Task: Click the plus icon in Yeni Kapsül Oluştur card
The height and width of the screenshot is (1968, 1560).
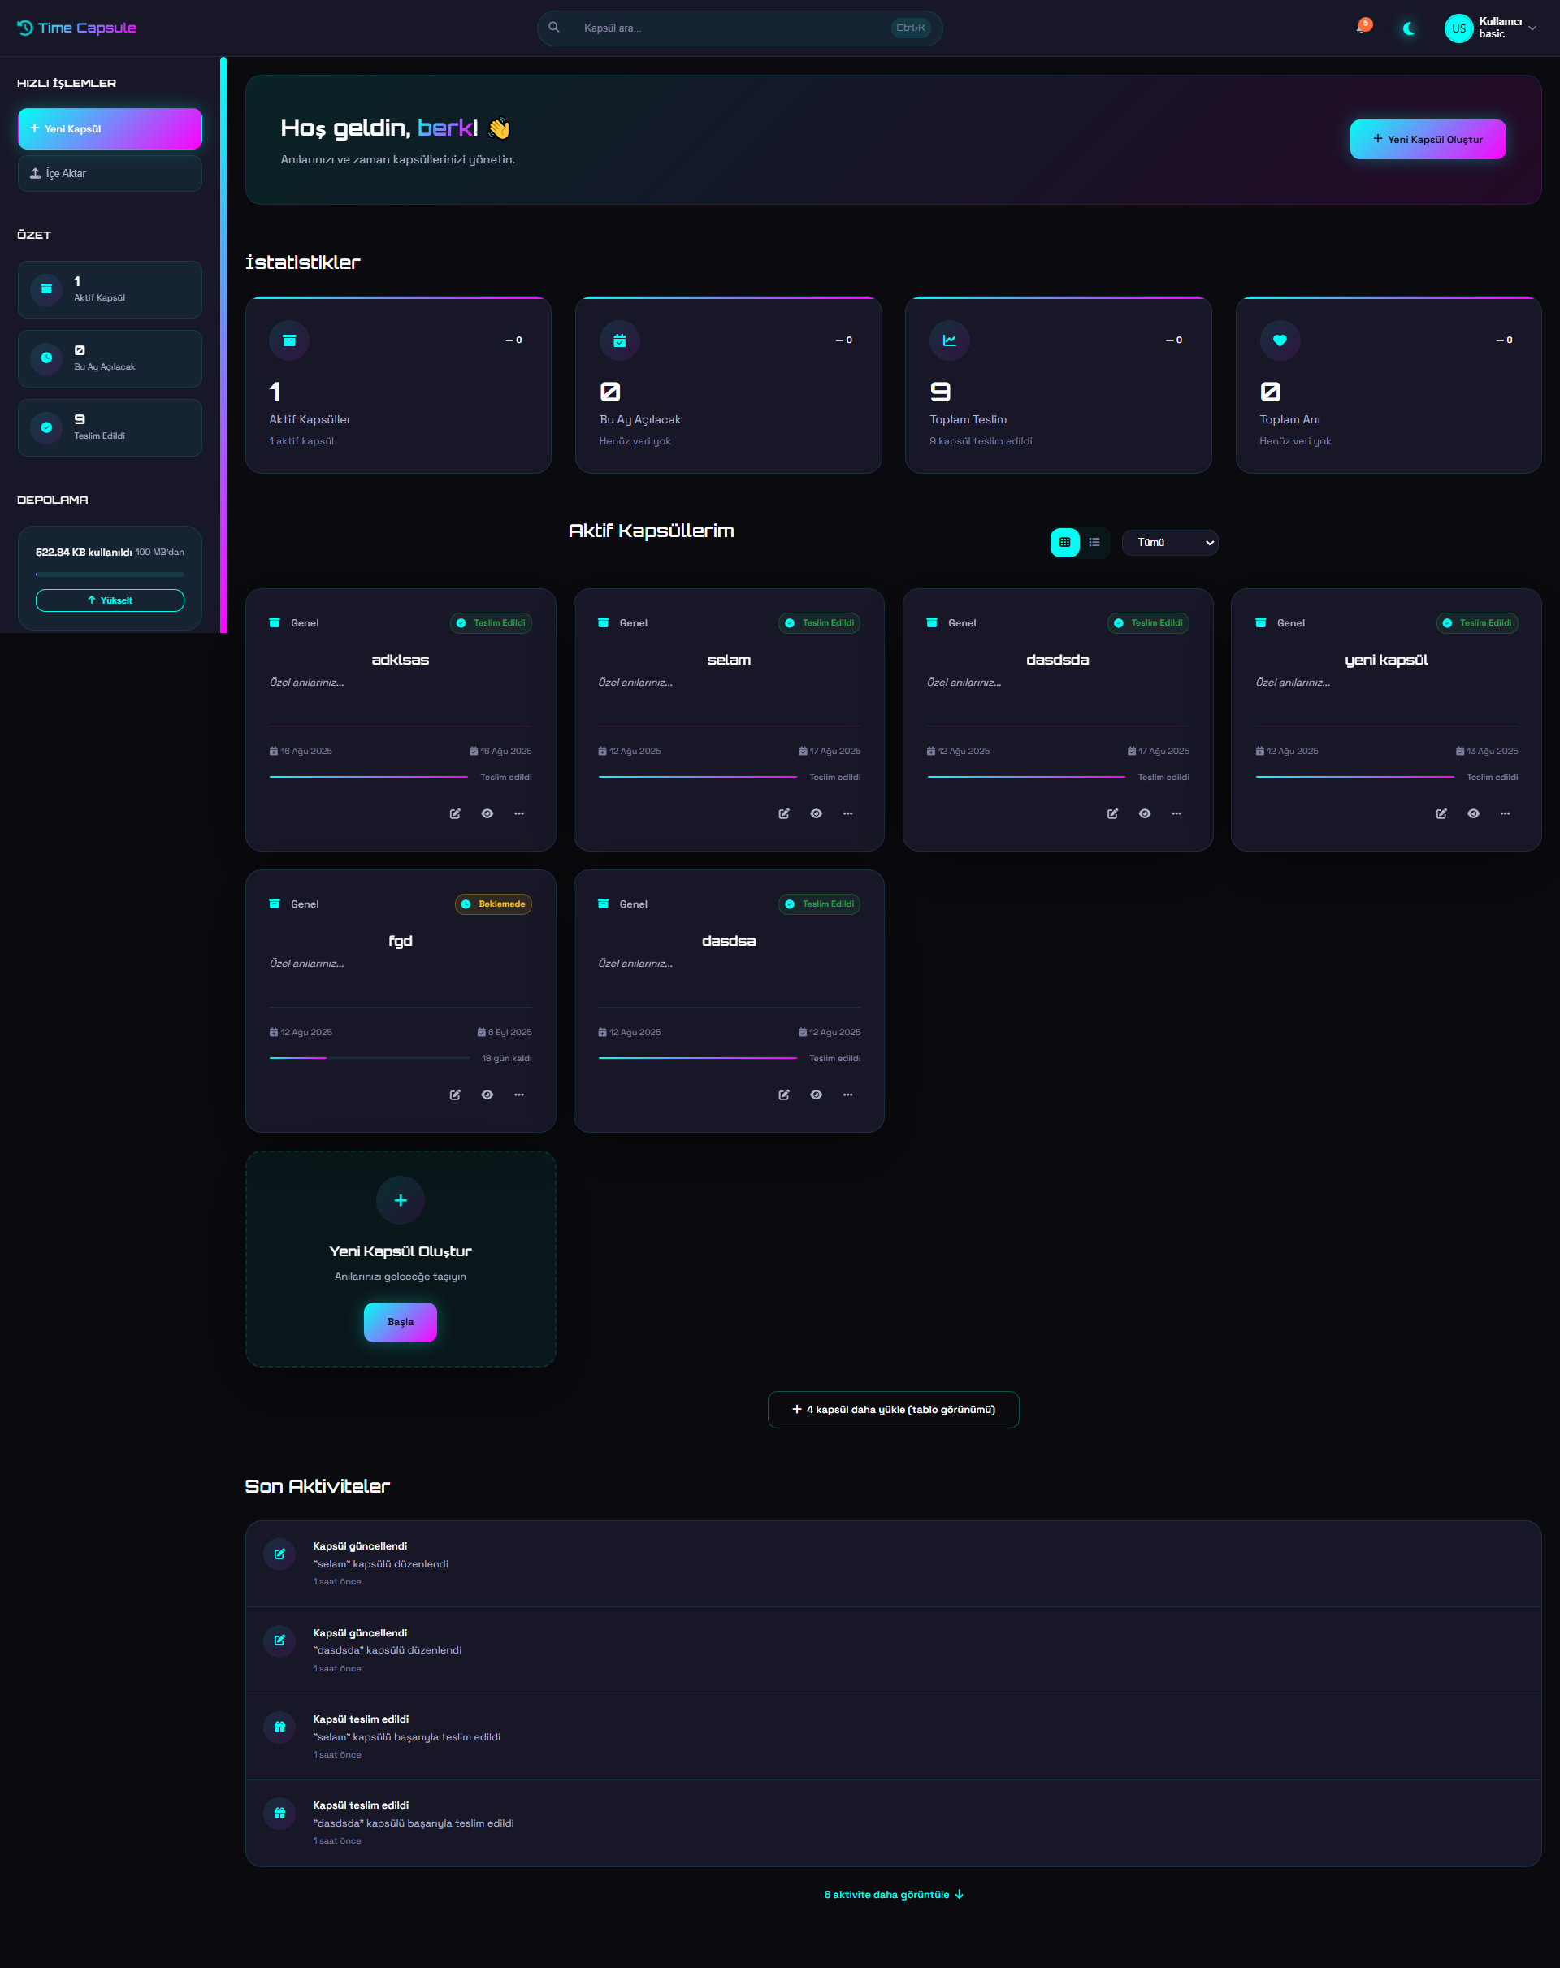Action: point(400,1200)
